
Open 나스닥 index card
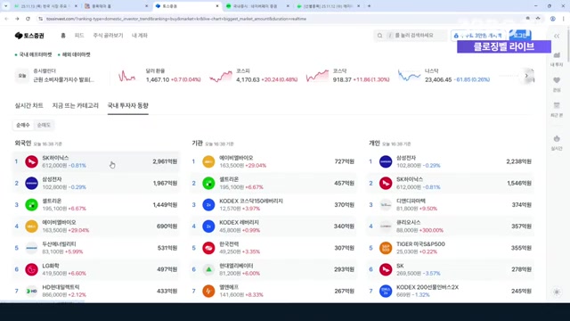[x=444, y=76]
